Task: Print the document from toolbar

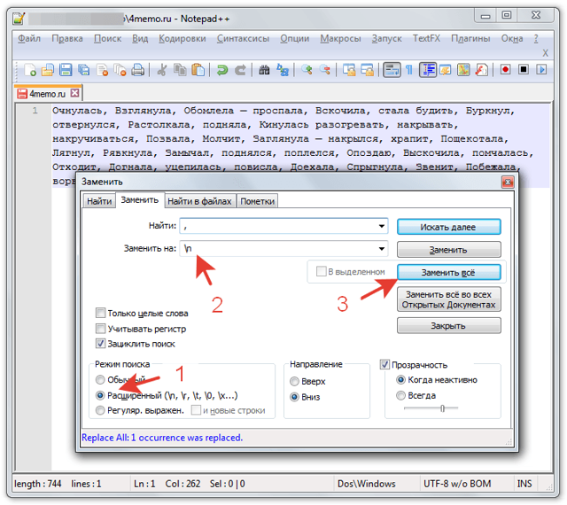Action: [x=138, y=69]
